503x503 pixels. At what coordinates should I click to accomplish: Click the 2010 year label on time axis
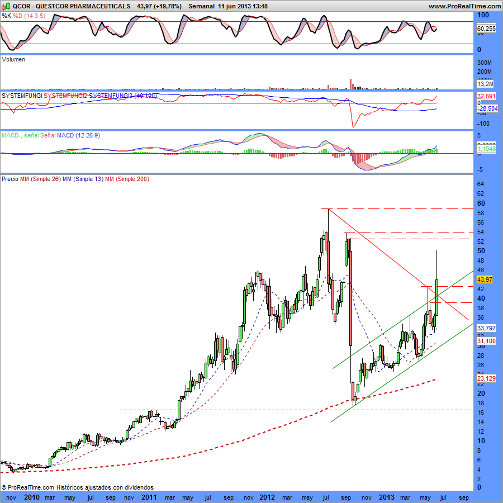(x=32, y=497)
